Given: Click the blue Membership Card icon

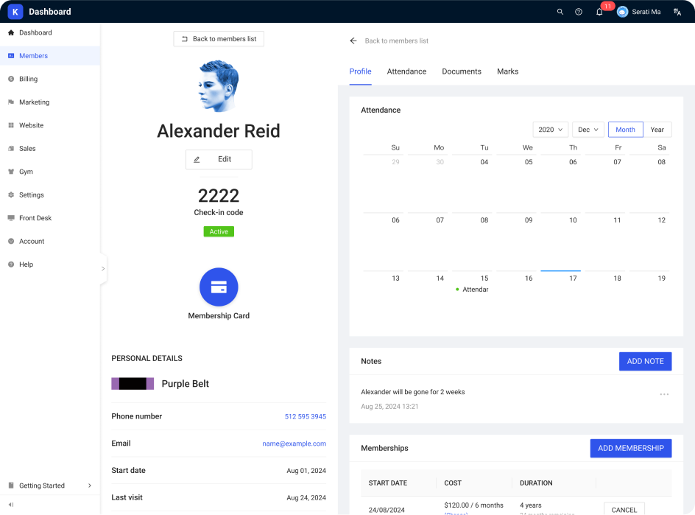Looking at the screenshot, I should pos(219,287).
